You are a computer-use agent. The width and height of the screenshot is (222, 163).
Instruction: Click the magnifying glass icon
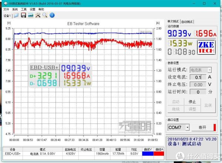(x=45, y=15)
